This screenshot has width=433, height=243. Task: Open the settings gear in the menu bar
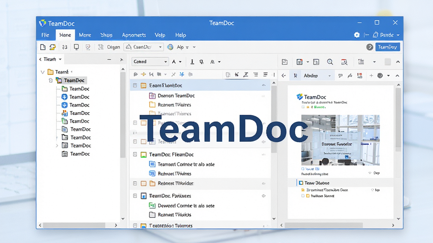[357, 35]
